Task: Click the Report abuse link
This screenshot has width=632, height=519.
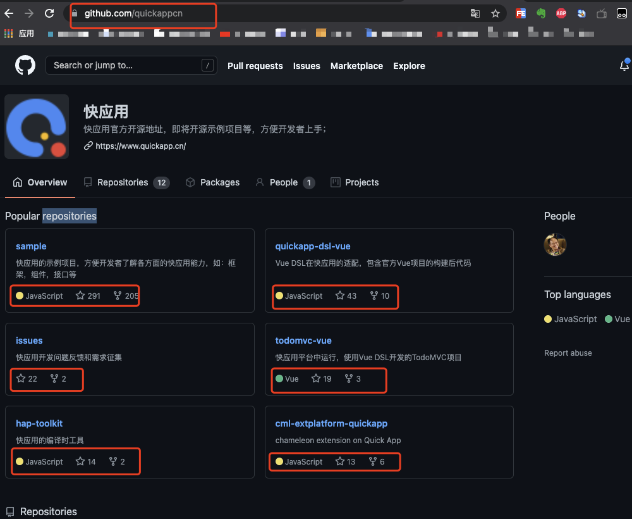Action: pyautogui.click(x=568, y=353)
